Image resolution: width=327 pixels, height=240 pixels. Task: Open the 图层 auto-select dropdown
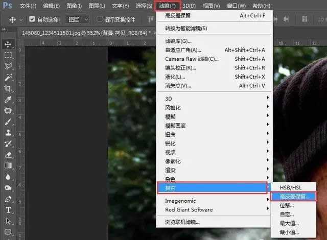point(79,19)
